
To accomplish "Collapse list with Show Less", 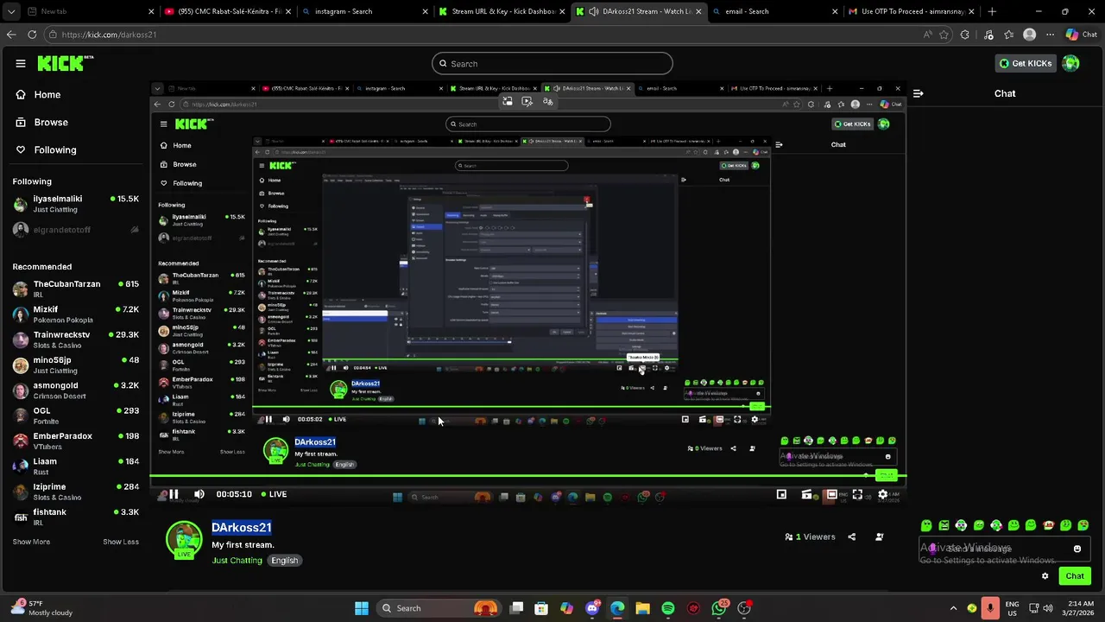I will (121, 542).
